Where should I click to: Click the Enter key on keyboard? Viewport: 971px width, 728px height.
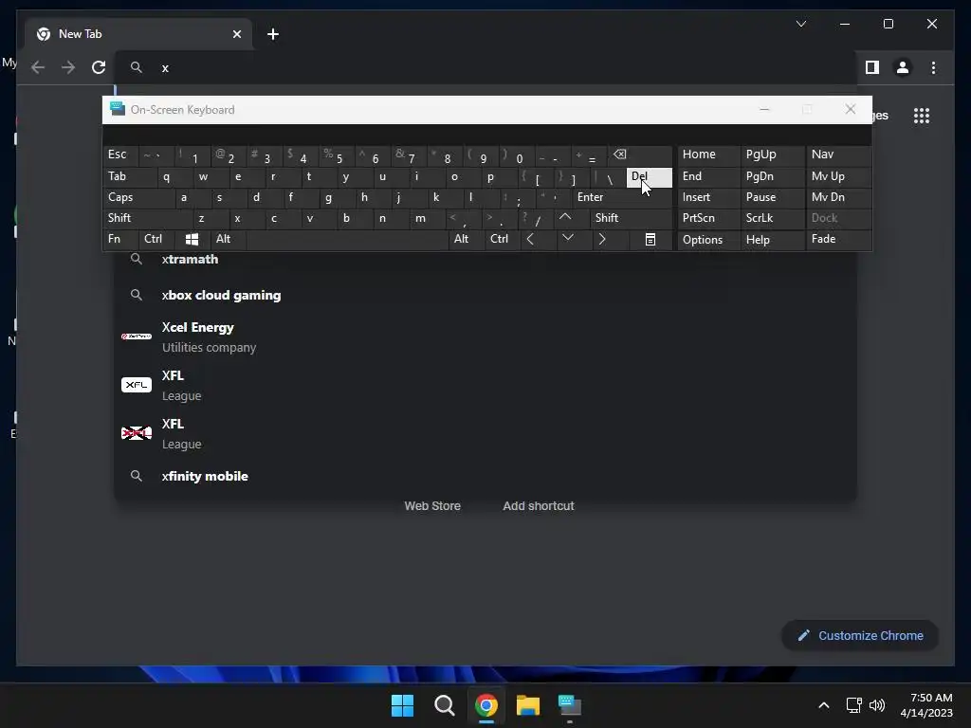point(622,197)
